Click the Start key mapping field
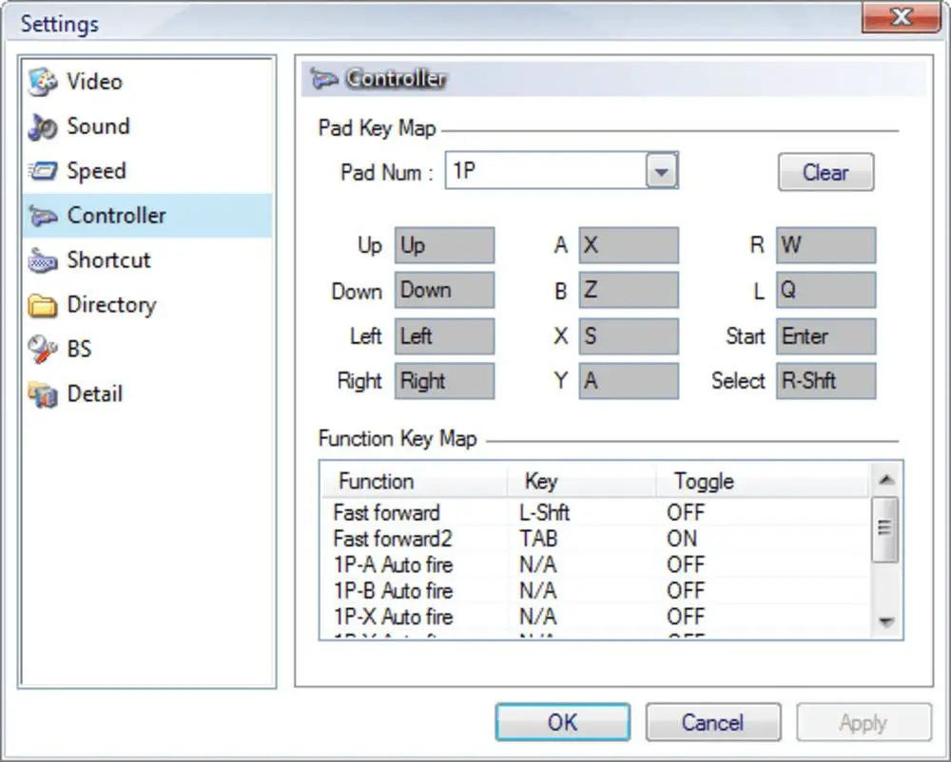The width and height of the screenshot is (951, 762). 825,336
